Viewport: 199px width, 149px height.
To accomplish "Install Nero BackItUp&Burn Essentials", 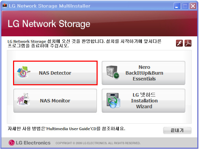I will (x=143, y=73).
